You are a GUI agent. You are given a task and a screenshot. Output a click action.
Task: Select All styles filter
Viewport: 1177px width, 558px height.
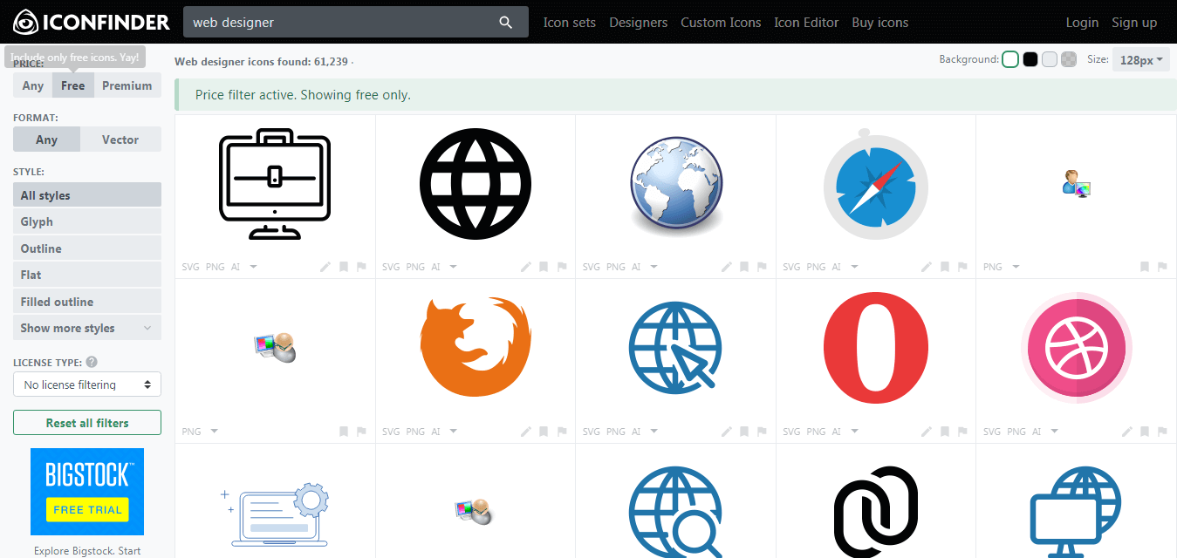[x=87, y=195]
